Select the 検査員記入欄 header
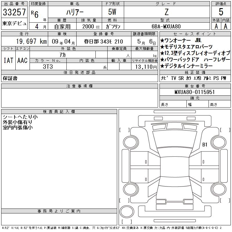 pos(59,111)
